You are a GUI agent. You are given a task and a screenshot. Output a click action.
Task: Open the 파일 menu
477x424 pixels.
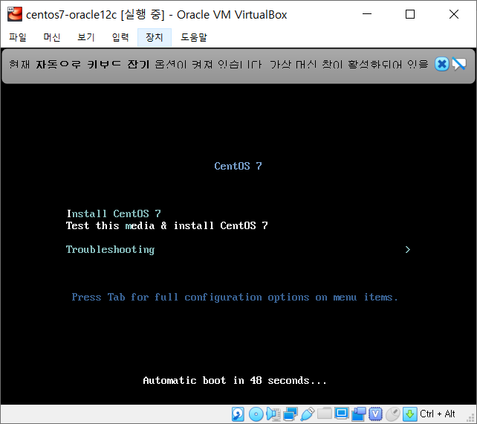click(18, 37)
